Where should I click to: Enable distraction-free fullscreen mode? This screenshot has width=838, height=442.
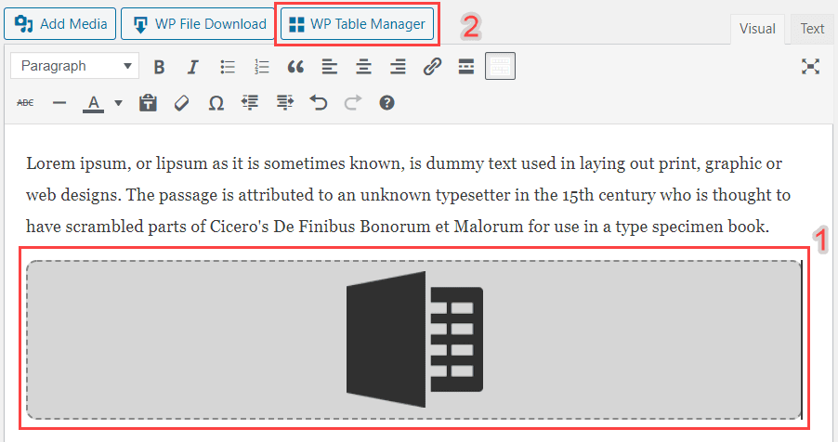click(x=811, y=67)
